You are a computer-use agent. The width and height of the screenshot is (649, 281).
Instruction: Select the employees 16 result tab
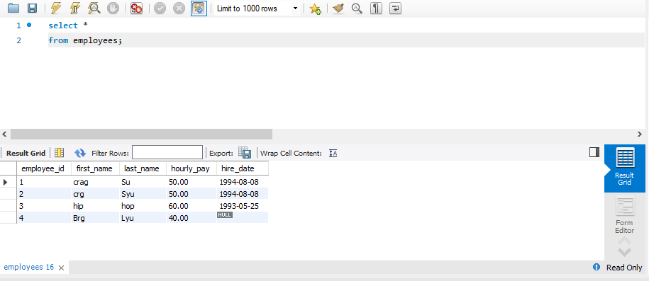pos(28,267)
